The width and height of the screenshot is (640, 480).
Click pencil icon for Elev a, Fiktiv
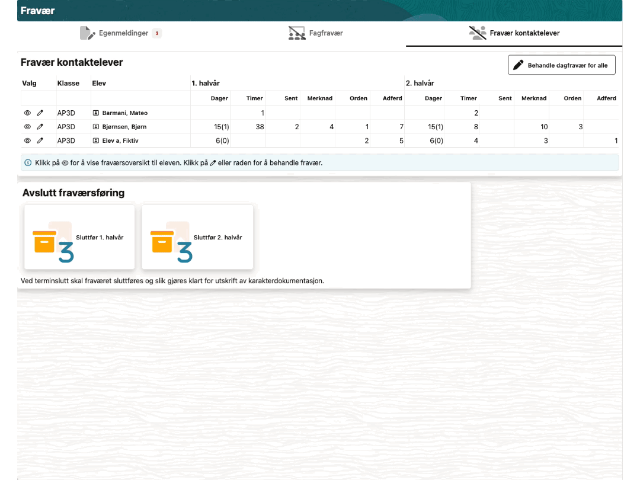40,141
